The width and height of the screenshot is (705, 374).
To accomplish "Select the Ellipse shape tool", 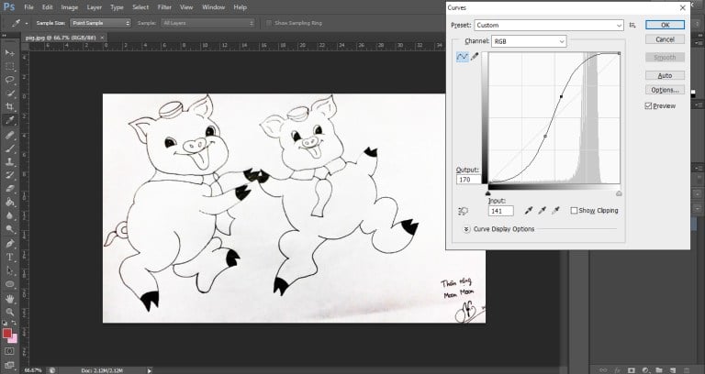I will pos(9,284).
